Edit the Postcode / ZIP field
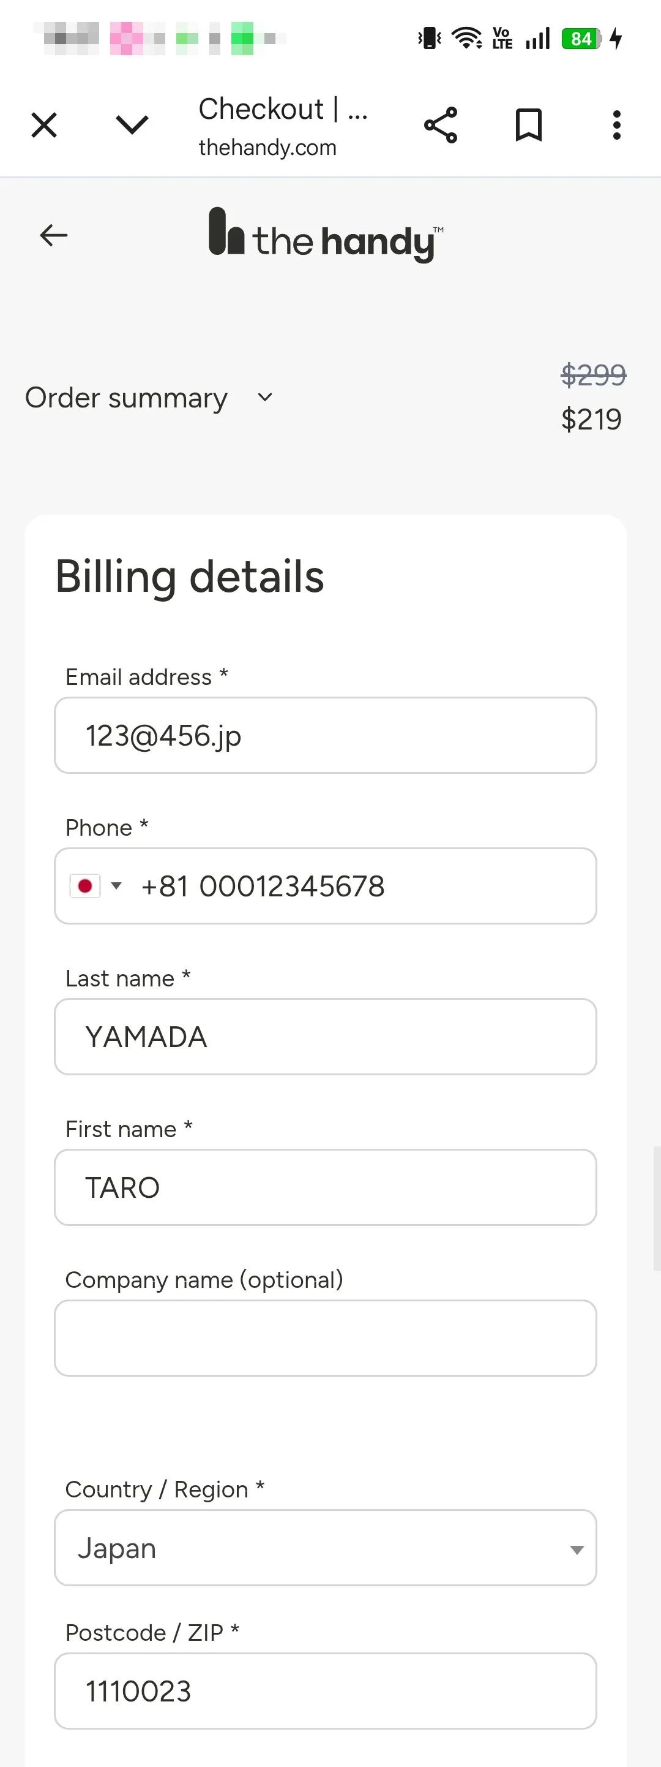 [x=326, y=1691]
